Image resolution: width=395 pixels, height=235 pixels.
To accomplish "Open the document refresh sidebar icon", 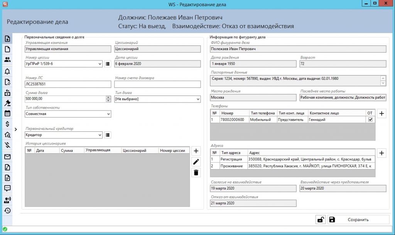I will coord(7,82).
